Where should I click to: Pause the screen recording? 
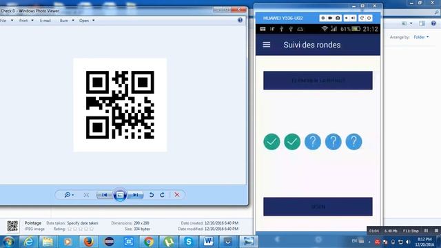tap(426, 231)
